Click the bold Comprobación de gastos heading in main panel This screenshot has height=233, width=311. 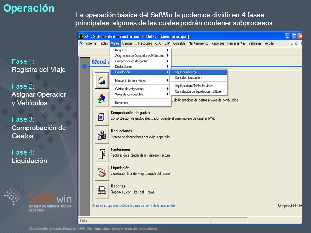131,113
